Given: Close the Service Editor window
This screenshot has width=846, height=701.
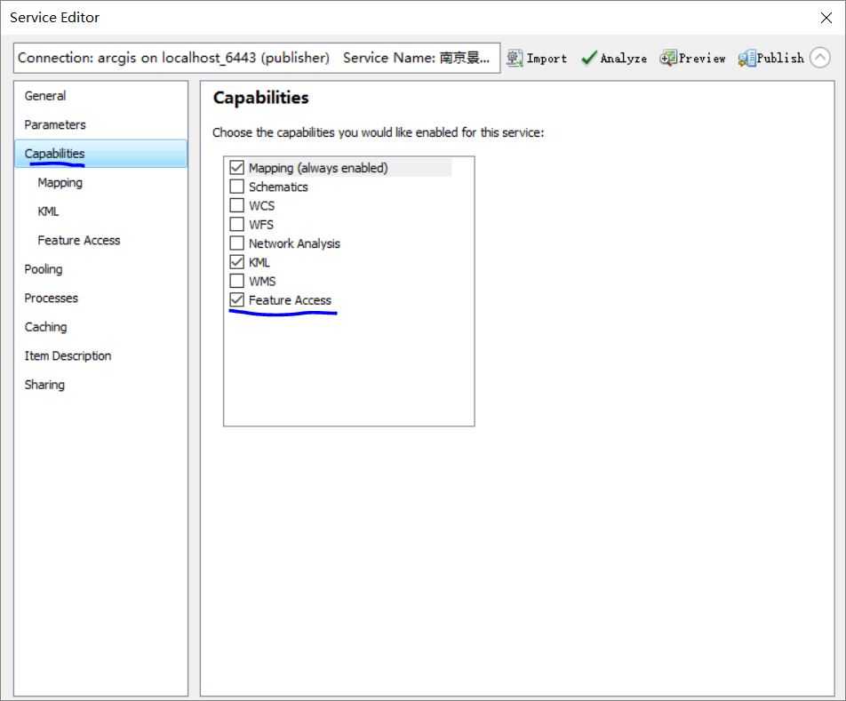Looking at the screenshot, I should point(826,18).
